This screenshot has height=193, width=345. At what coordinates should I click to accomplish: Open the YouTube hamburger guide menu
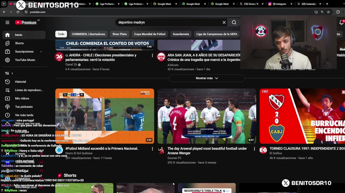point(7,23)
